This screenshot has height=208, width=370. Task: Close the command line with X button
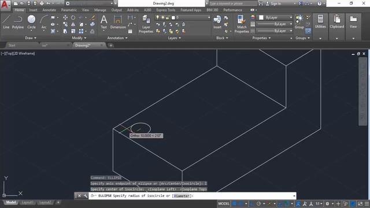click(x=80, y=196)
